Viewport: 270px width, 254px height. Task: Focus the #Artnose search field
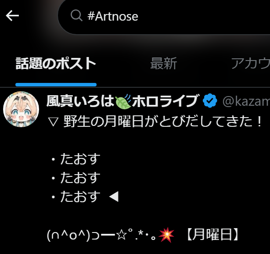165,16
